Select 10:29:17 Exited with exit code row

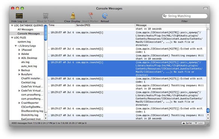(127, 110)
